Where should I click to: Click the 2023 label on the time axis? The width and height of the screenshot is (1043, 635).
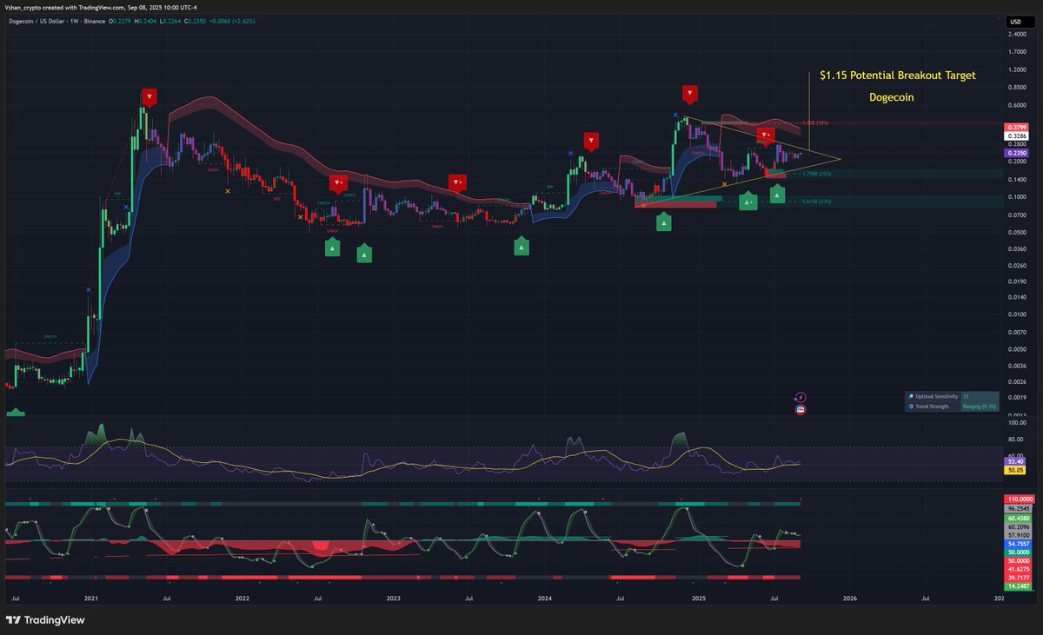[393, 599]
